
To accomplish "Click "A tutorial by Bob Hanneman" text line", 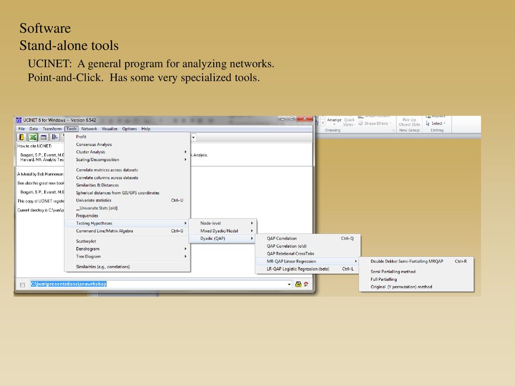I will (x=40, y=174).
